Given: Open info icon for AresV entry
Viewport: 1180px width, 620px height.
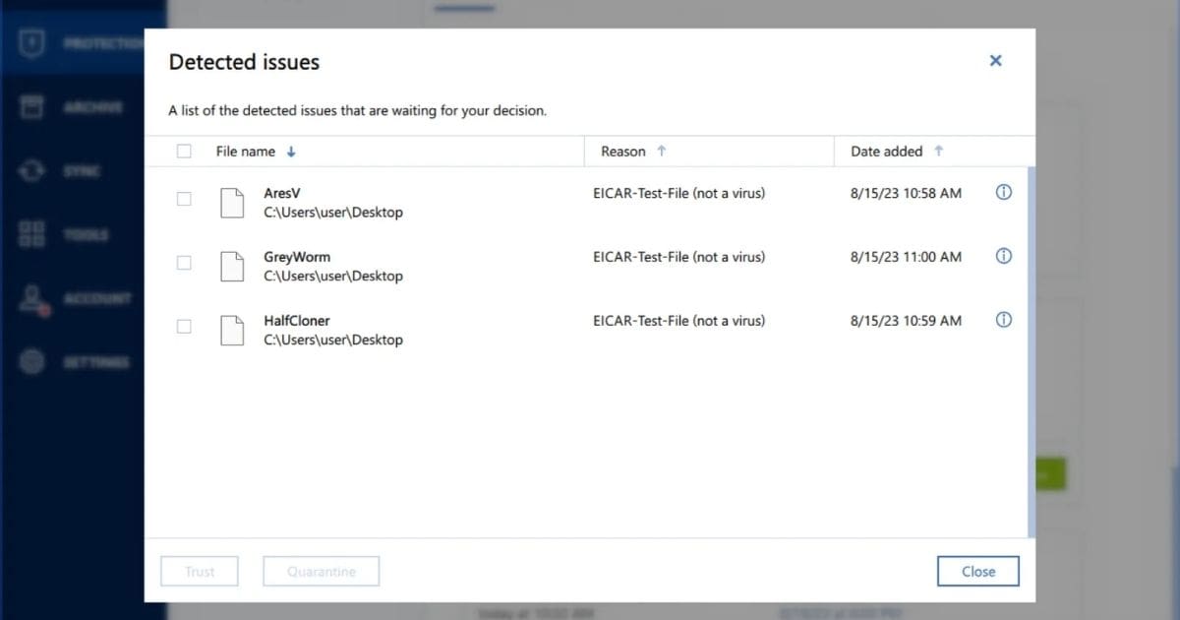Looking at the screenshot, I should tap(1003, 193).
